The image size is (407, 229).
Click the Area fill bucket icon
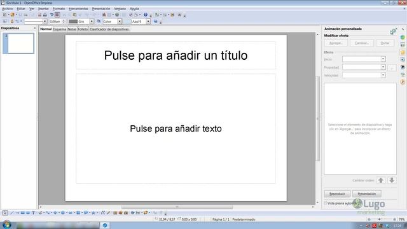click(x=99, y=21)
